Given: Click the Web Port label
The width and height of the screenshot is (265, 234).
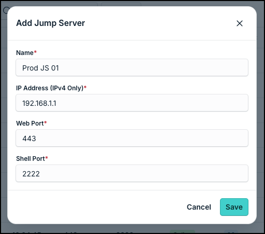Looking at the screenshot, I should [x=32, y=123].
